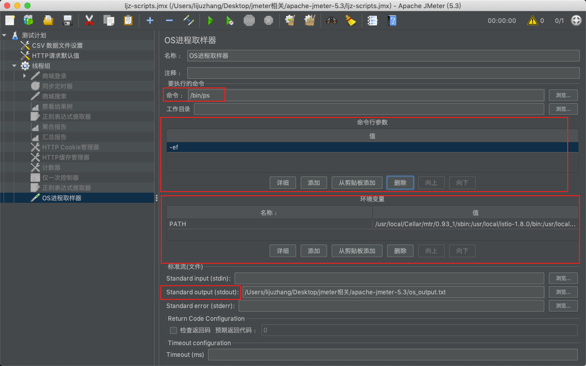Click the Stop test icon
Screen dimensions: 586x366
coord(249,20)
